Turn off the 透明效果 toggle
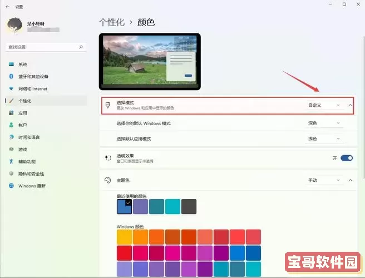This screenshot has width=365, height=278. point(347,158)
